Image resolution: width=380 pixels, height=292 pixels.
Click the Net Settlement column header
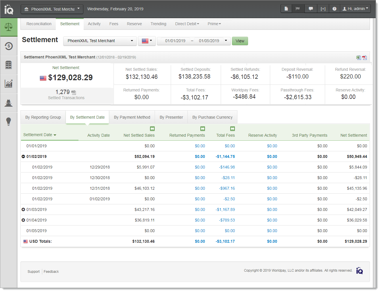click(x=354, y=135)
